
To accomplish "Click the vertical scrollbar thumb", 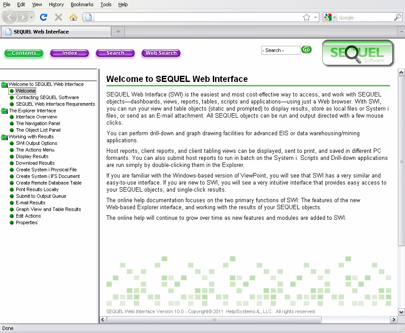I will 401,161.
